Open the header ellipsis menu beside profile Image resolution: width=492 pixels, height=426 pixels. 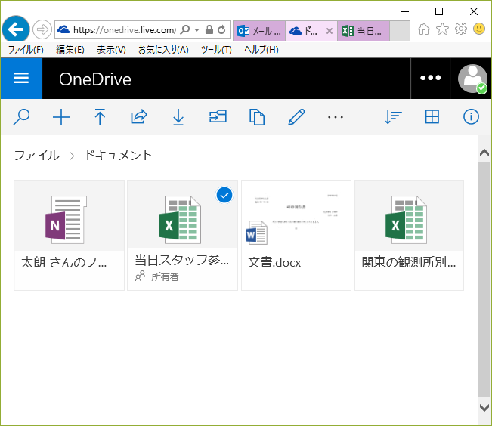(431, 78)
